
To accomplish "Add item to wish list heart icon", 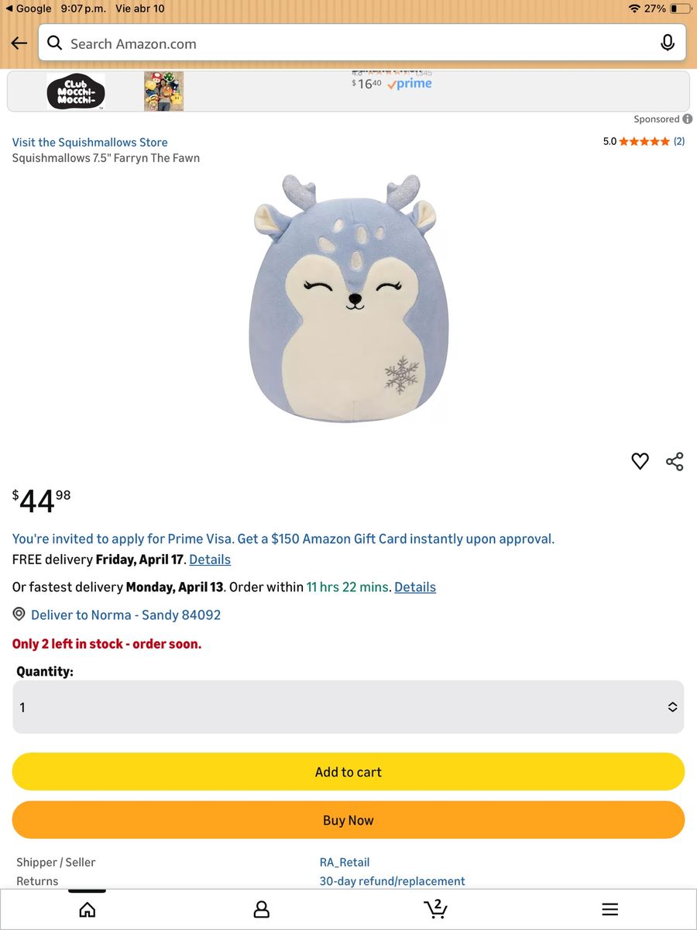I will click(x=640, y=461).
